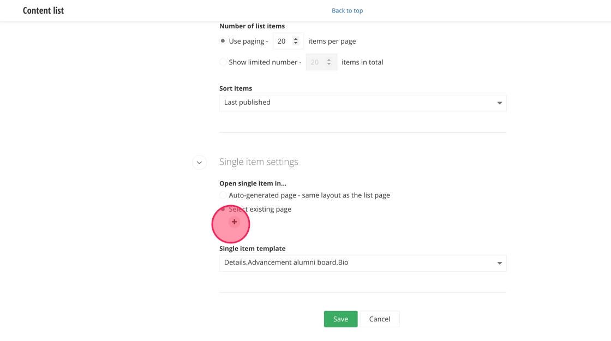Click down arrow on items in total
The height and width of the screenshot is (341, 611).
tap(329, 64)
